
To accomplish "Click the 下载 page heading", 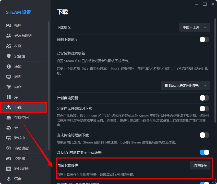I will click(62, 12).
